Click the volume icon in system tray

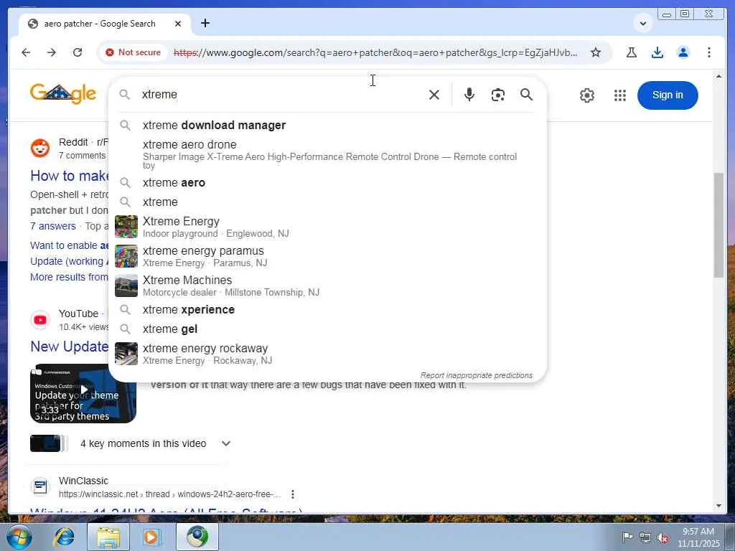[663, 538]
